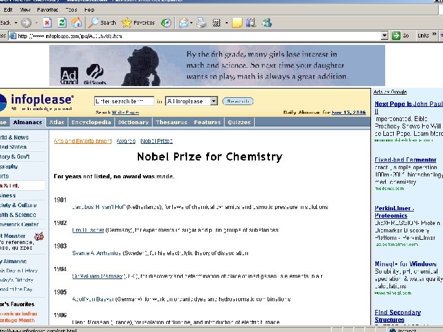Follow the Arts and Entertainment breadcrumb link
The height and width of the screenshot is (332, 443).
tap(82, 141)
